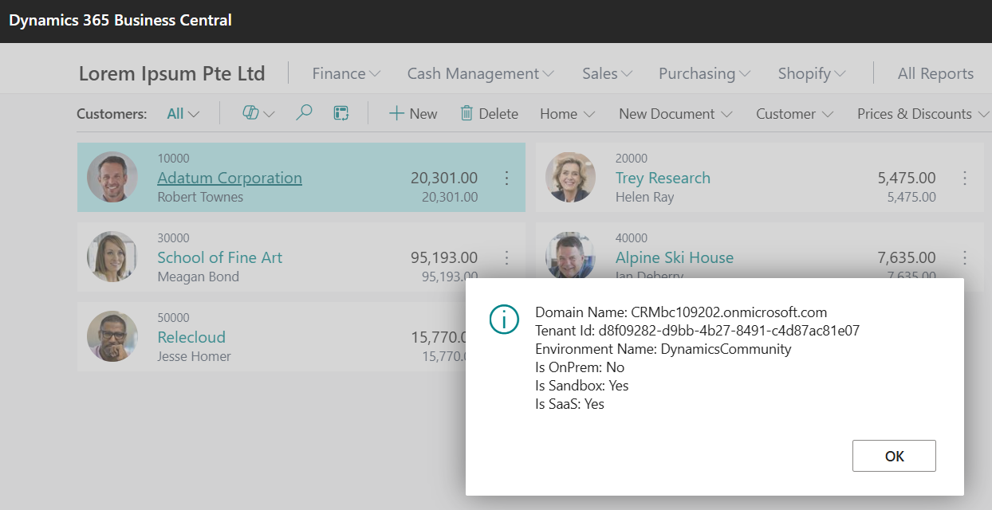This screenshot has height=510, width=992.
Task: Open more options for School of Fine Art
Action: pos(506,257)
